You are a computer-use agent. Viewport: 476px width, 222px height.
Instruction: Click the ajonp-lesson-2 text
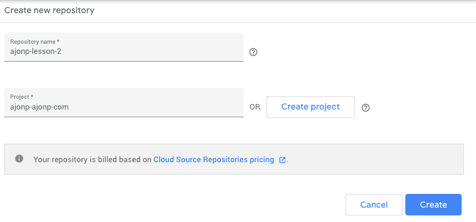35,51
